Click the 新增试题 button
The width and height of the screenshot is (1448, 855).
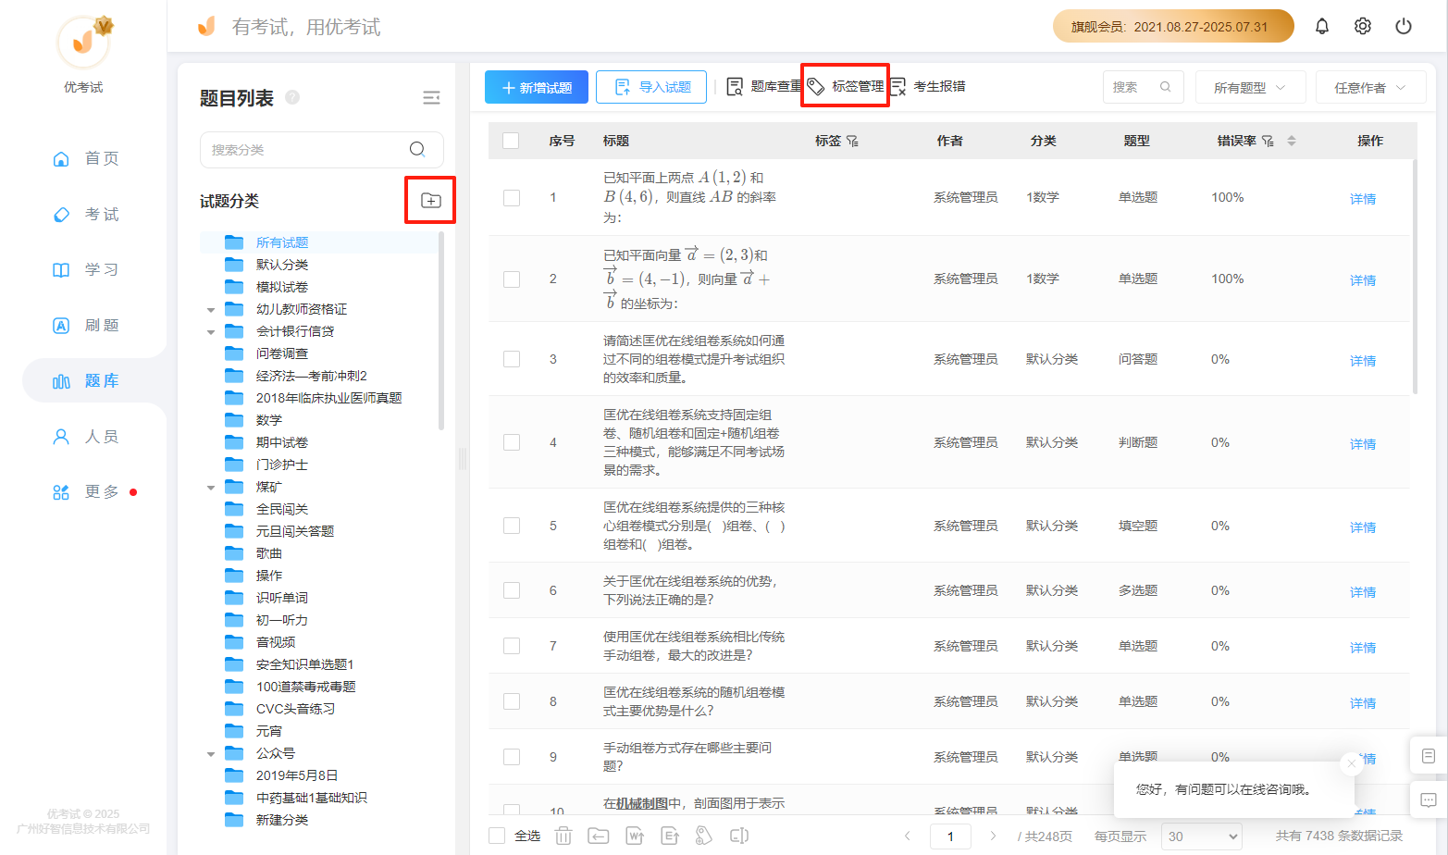pyautogui.click(x=537, y=87)
